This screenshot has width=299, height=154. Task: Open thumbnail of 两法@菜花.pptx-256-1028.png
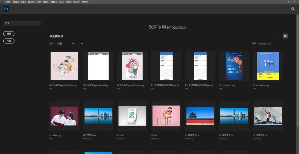(132, 66)
